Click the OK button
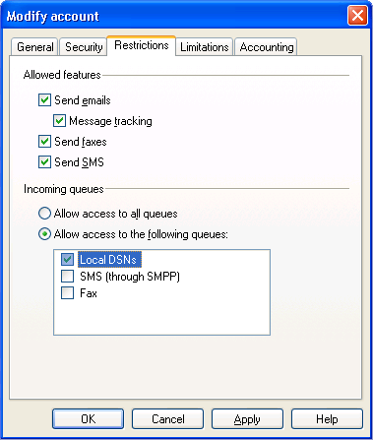Image resolution: width=373 pixels, height=440 pixels. pyautogui.click(x=88, y=419)
